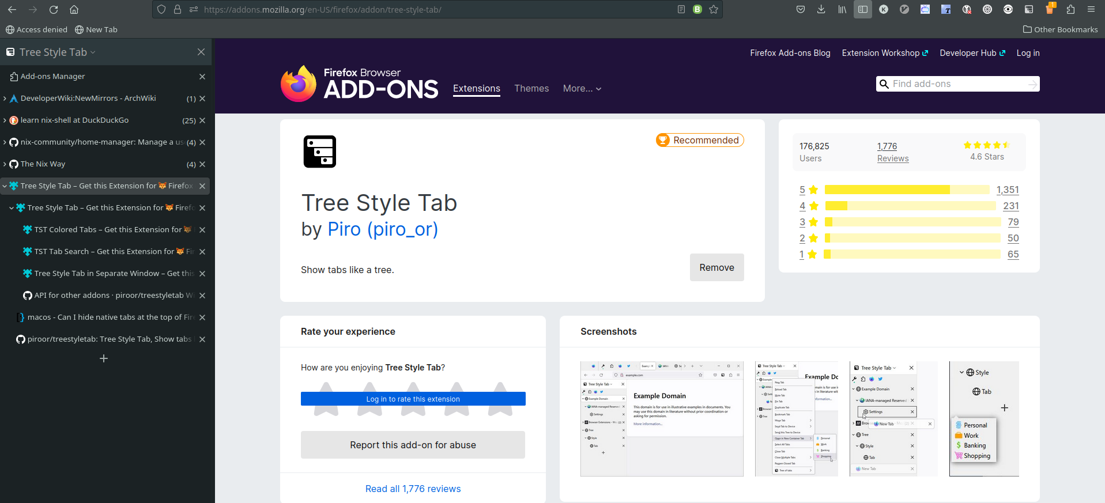Reload the current page
Image resolution: width=1105 pixels, height=503 pixels.
pyautogui.click(x=54, y=9)
